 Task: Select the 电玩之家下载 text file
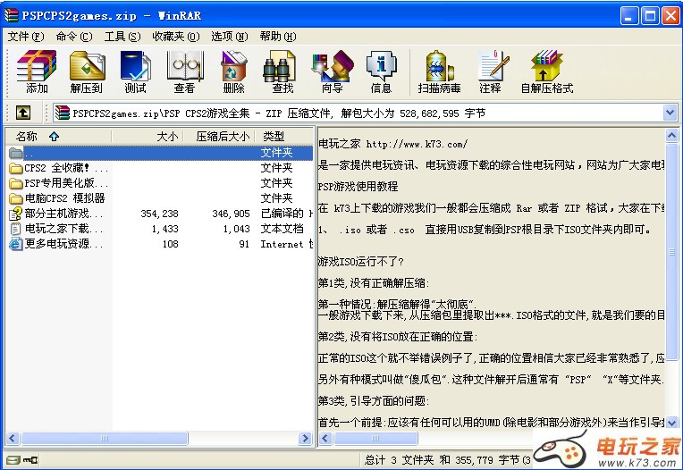point(57,229)
